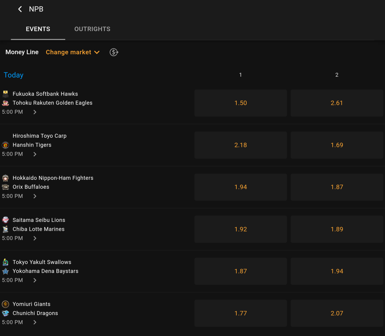Click the Saitama Seibu Lions logo
385x336 pixels.
click(x=5, y=220)
